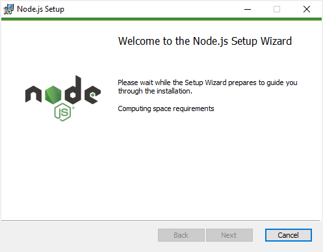Click the disabled maximize box in title bar
The image size is (323, 252).
point(277,9)
